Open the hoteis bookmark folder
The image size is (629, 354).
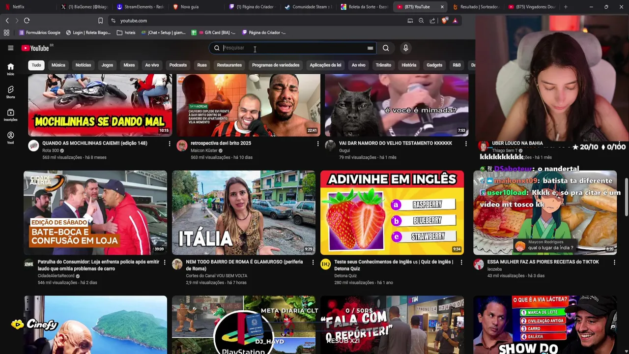point(126,32)
